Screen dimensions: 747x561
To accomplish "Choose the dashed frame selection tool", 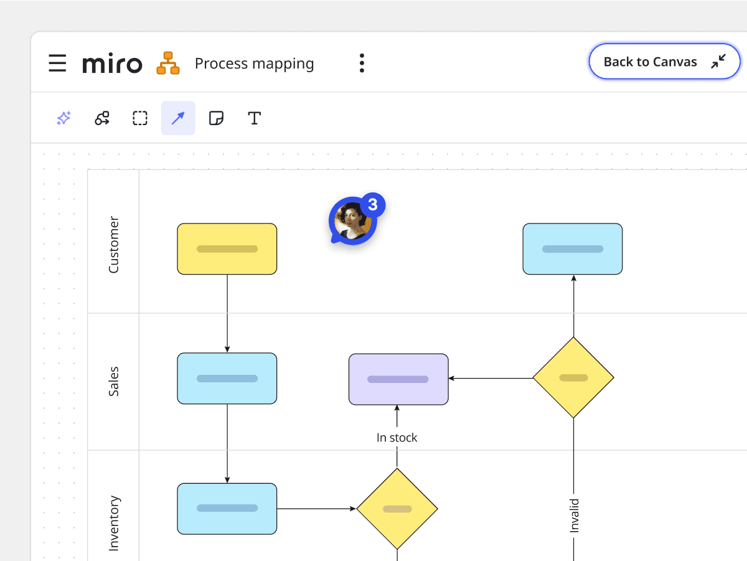I will tap(140, 118).
